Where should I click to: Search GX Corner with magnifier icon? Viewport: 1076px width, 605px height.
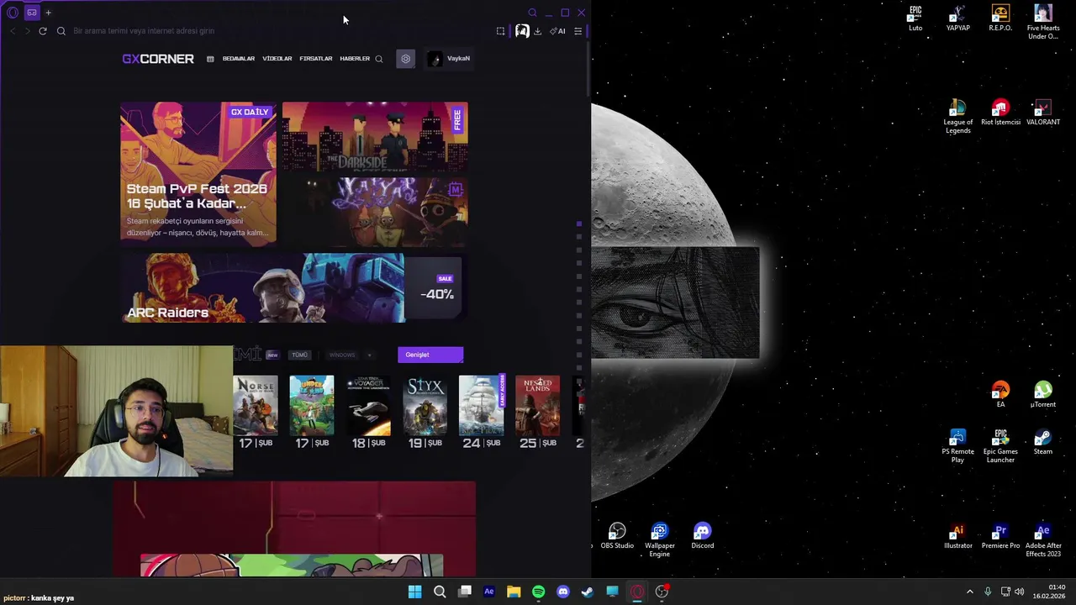pyautogui.click(x=379, y=59)
